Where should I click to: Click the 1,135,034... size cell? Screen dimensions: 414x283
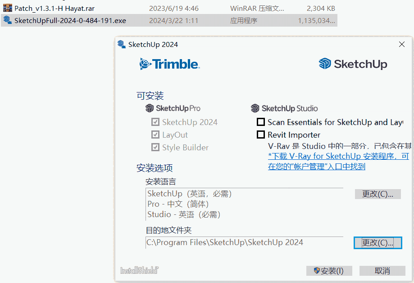[x=316, y=21]
